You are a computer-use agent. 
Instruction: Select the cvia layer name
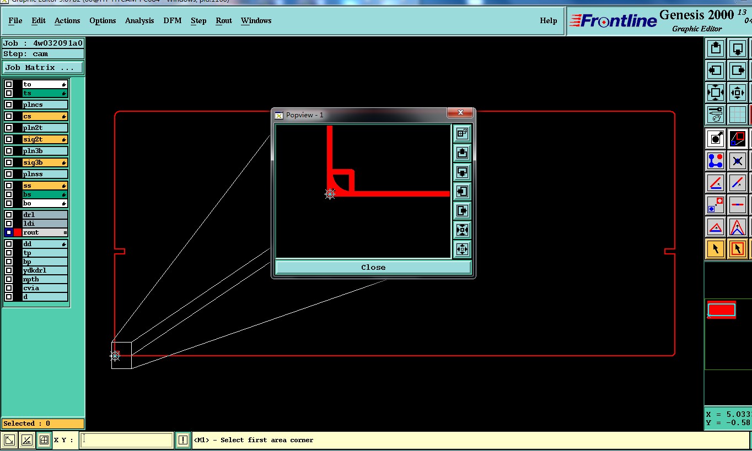[45, 288]
